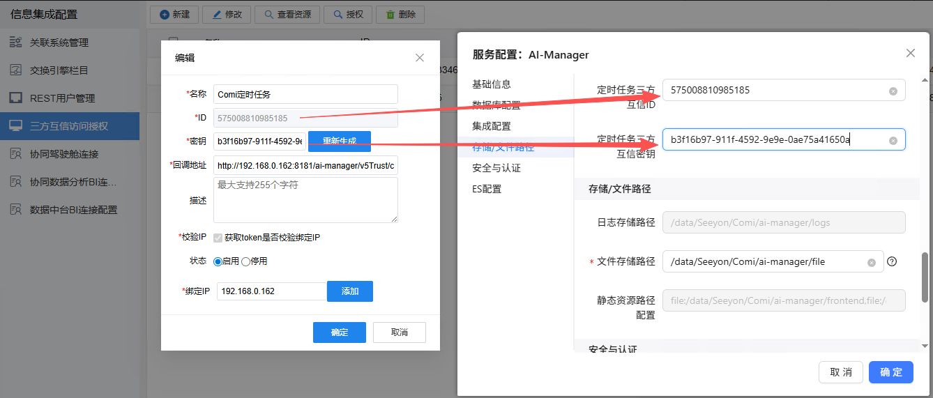933x398 pixels.
Task: Click the 查看资源 toolbar button
Action: (x=287, y=14)
